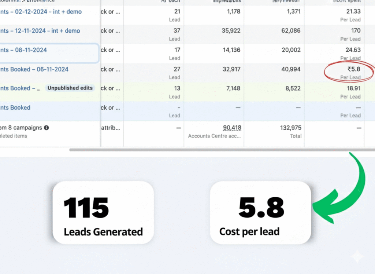This screenshot has height=274, width=375.
Task: Click the 170 per lead cost cell
Action: [x=355, y=31]
